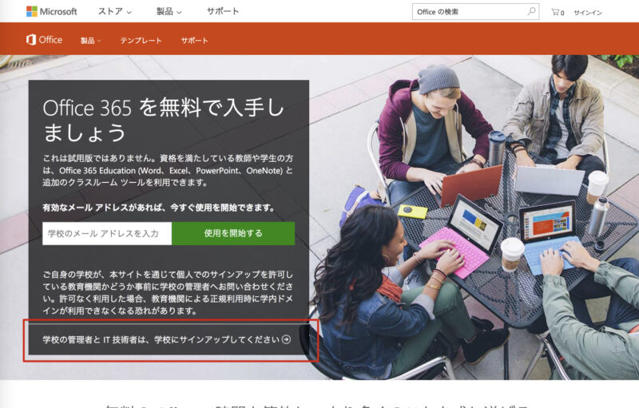Click the 有効なメール アドレスがあれば text line

click(159, 208)
